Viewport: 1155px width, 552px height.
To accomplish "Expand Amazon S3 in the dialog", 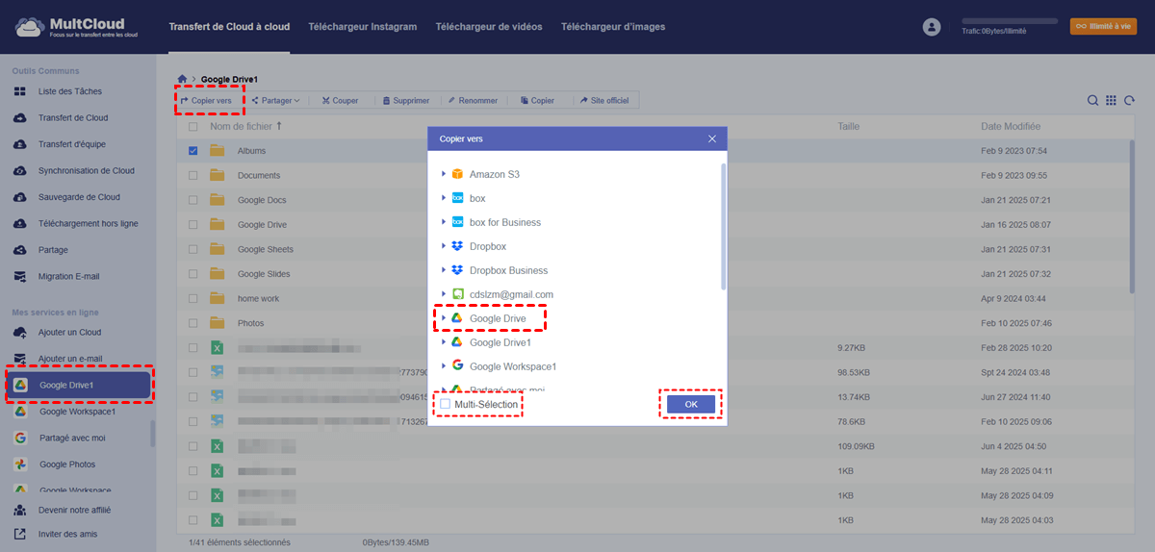I will [444, 174].
